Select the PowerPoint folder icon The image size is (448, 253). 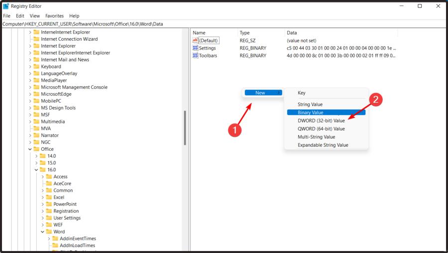49,204
